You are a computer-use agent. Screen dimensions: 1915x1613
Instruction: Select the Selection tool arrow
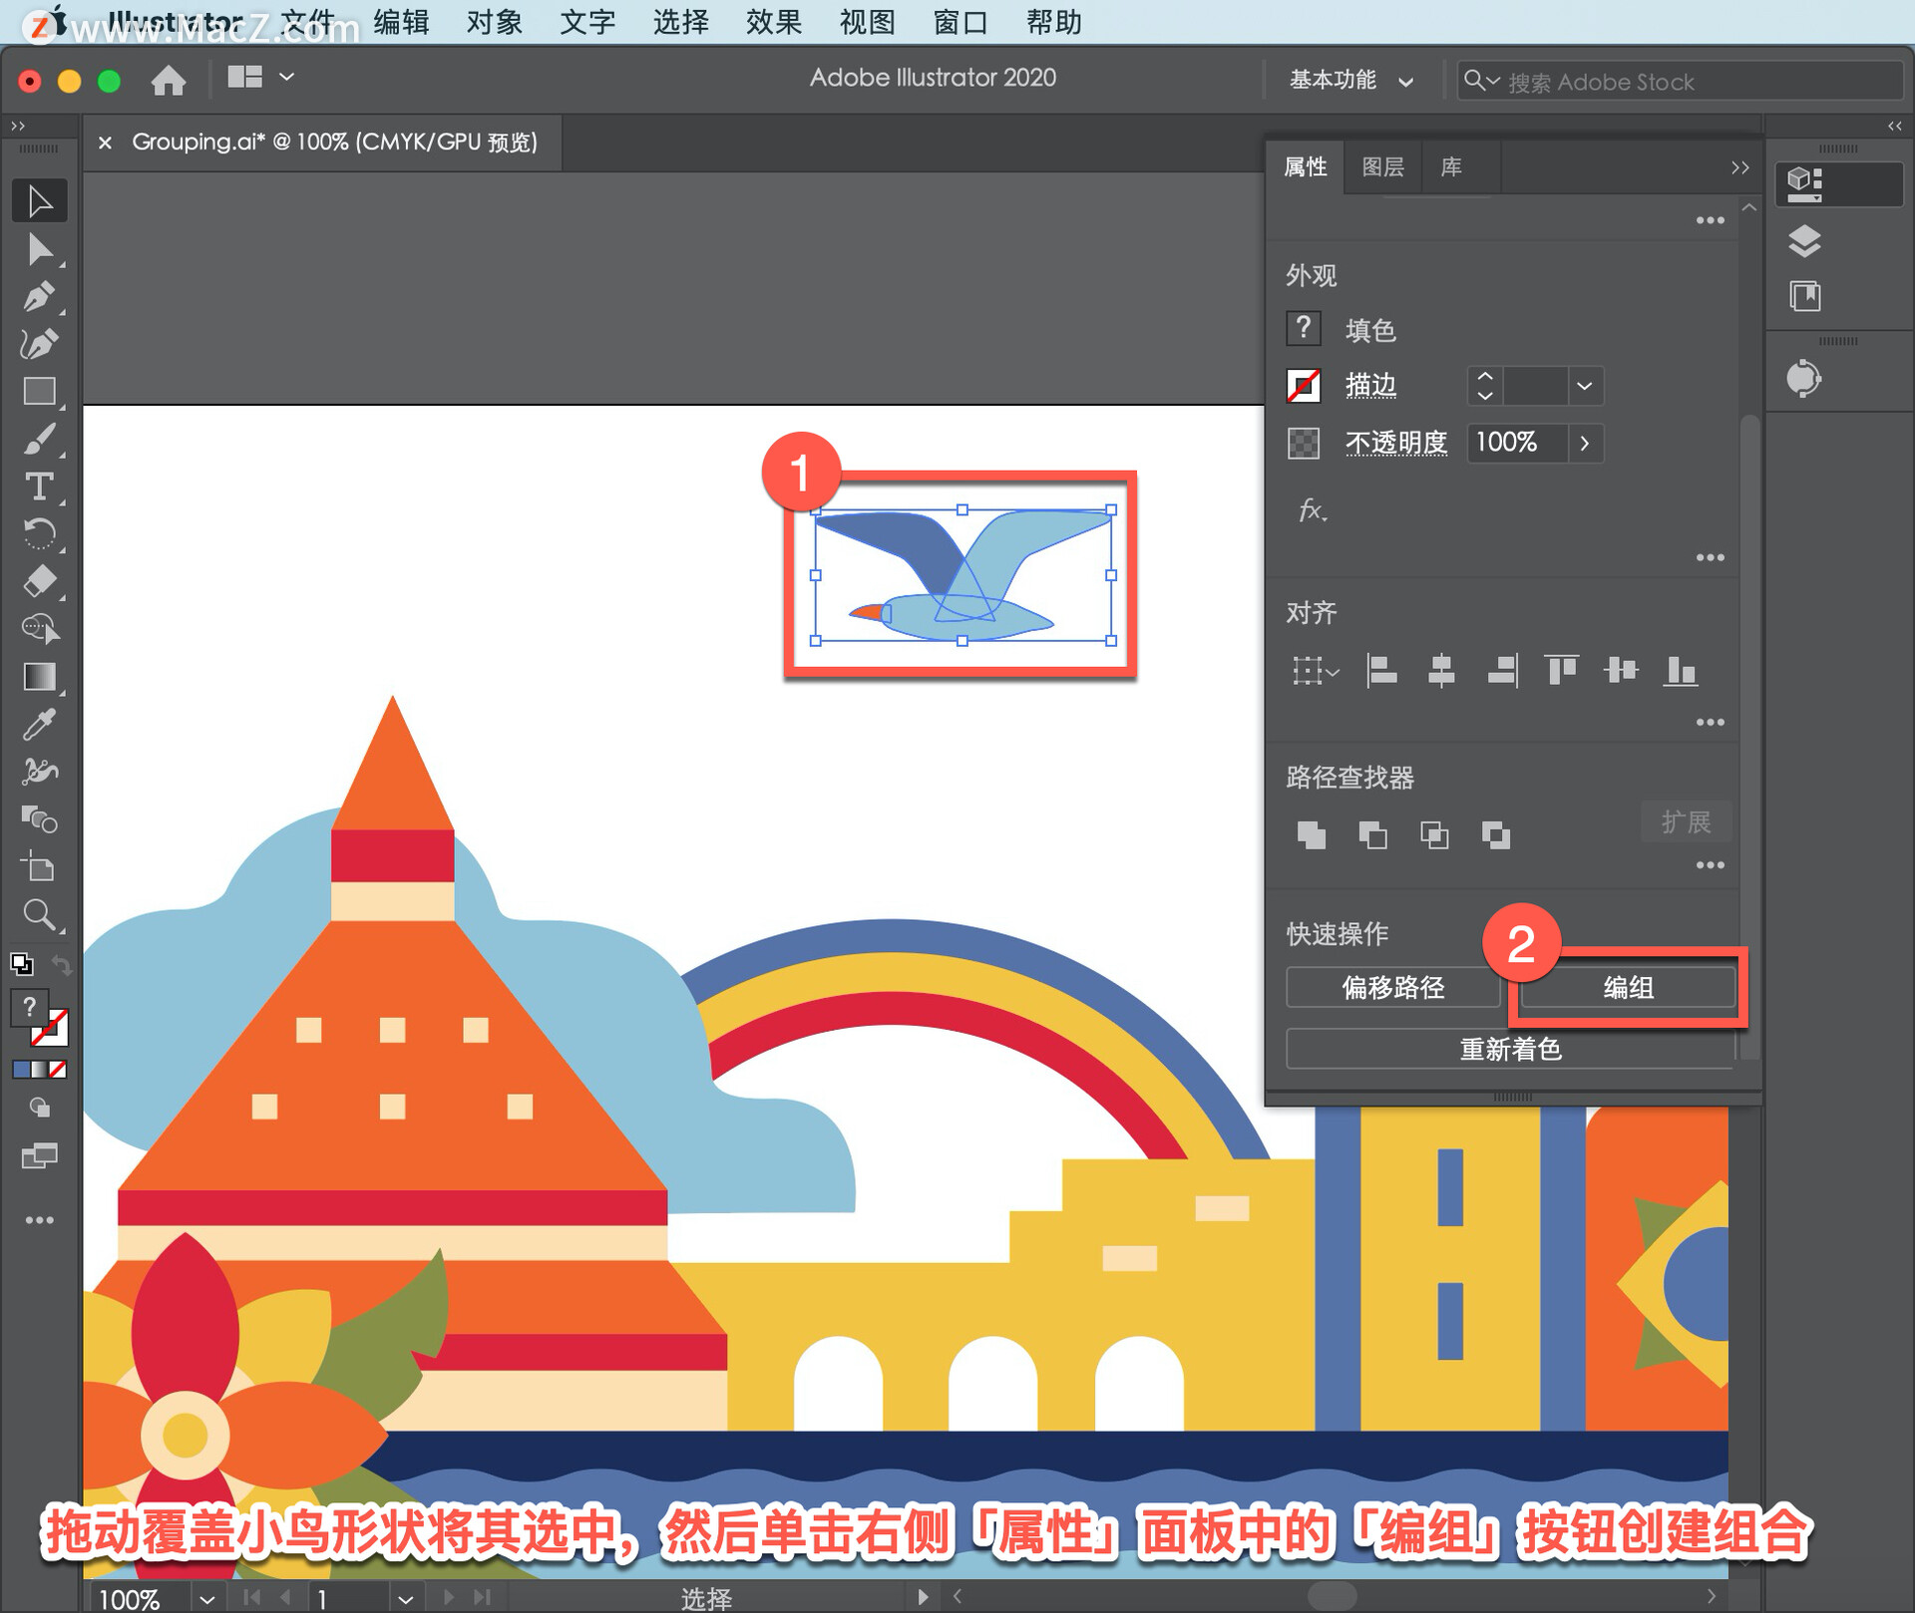pyautogui.click(x=40, y=200)
